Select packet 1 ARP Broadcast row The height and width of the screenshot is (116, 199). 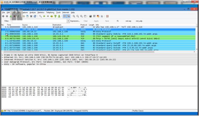coord(98,27)
